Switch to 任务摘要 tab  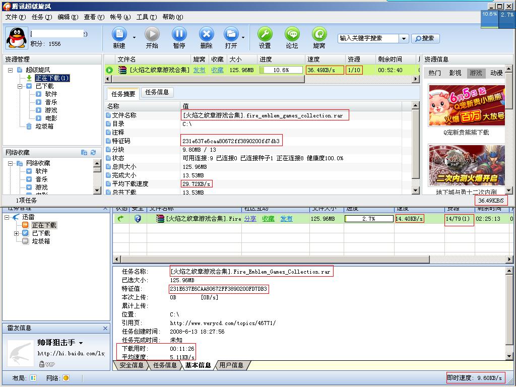pyautogui.click(x=123, y=94)
